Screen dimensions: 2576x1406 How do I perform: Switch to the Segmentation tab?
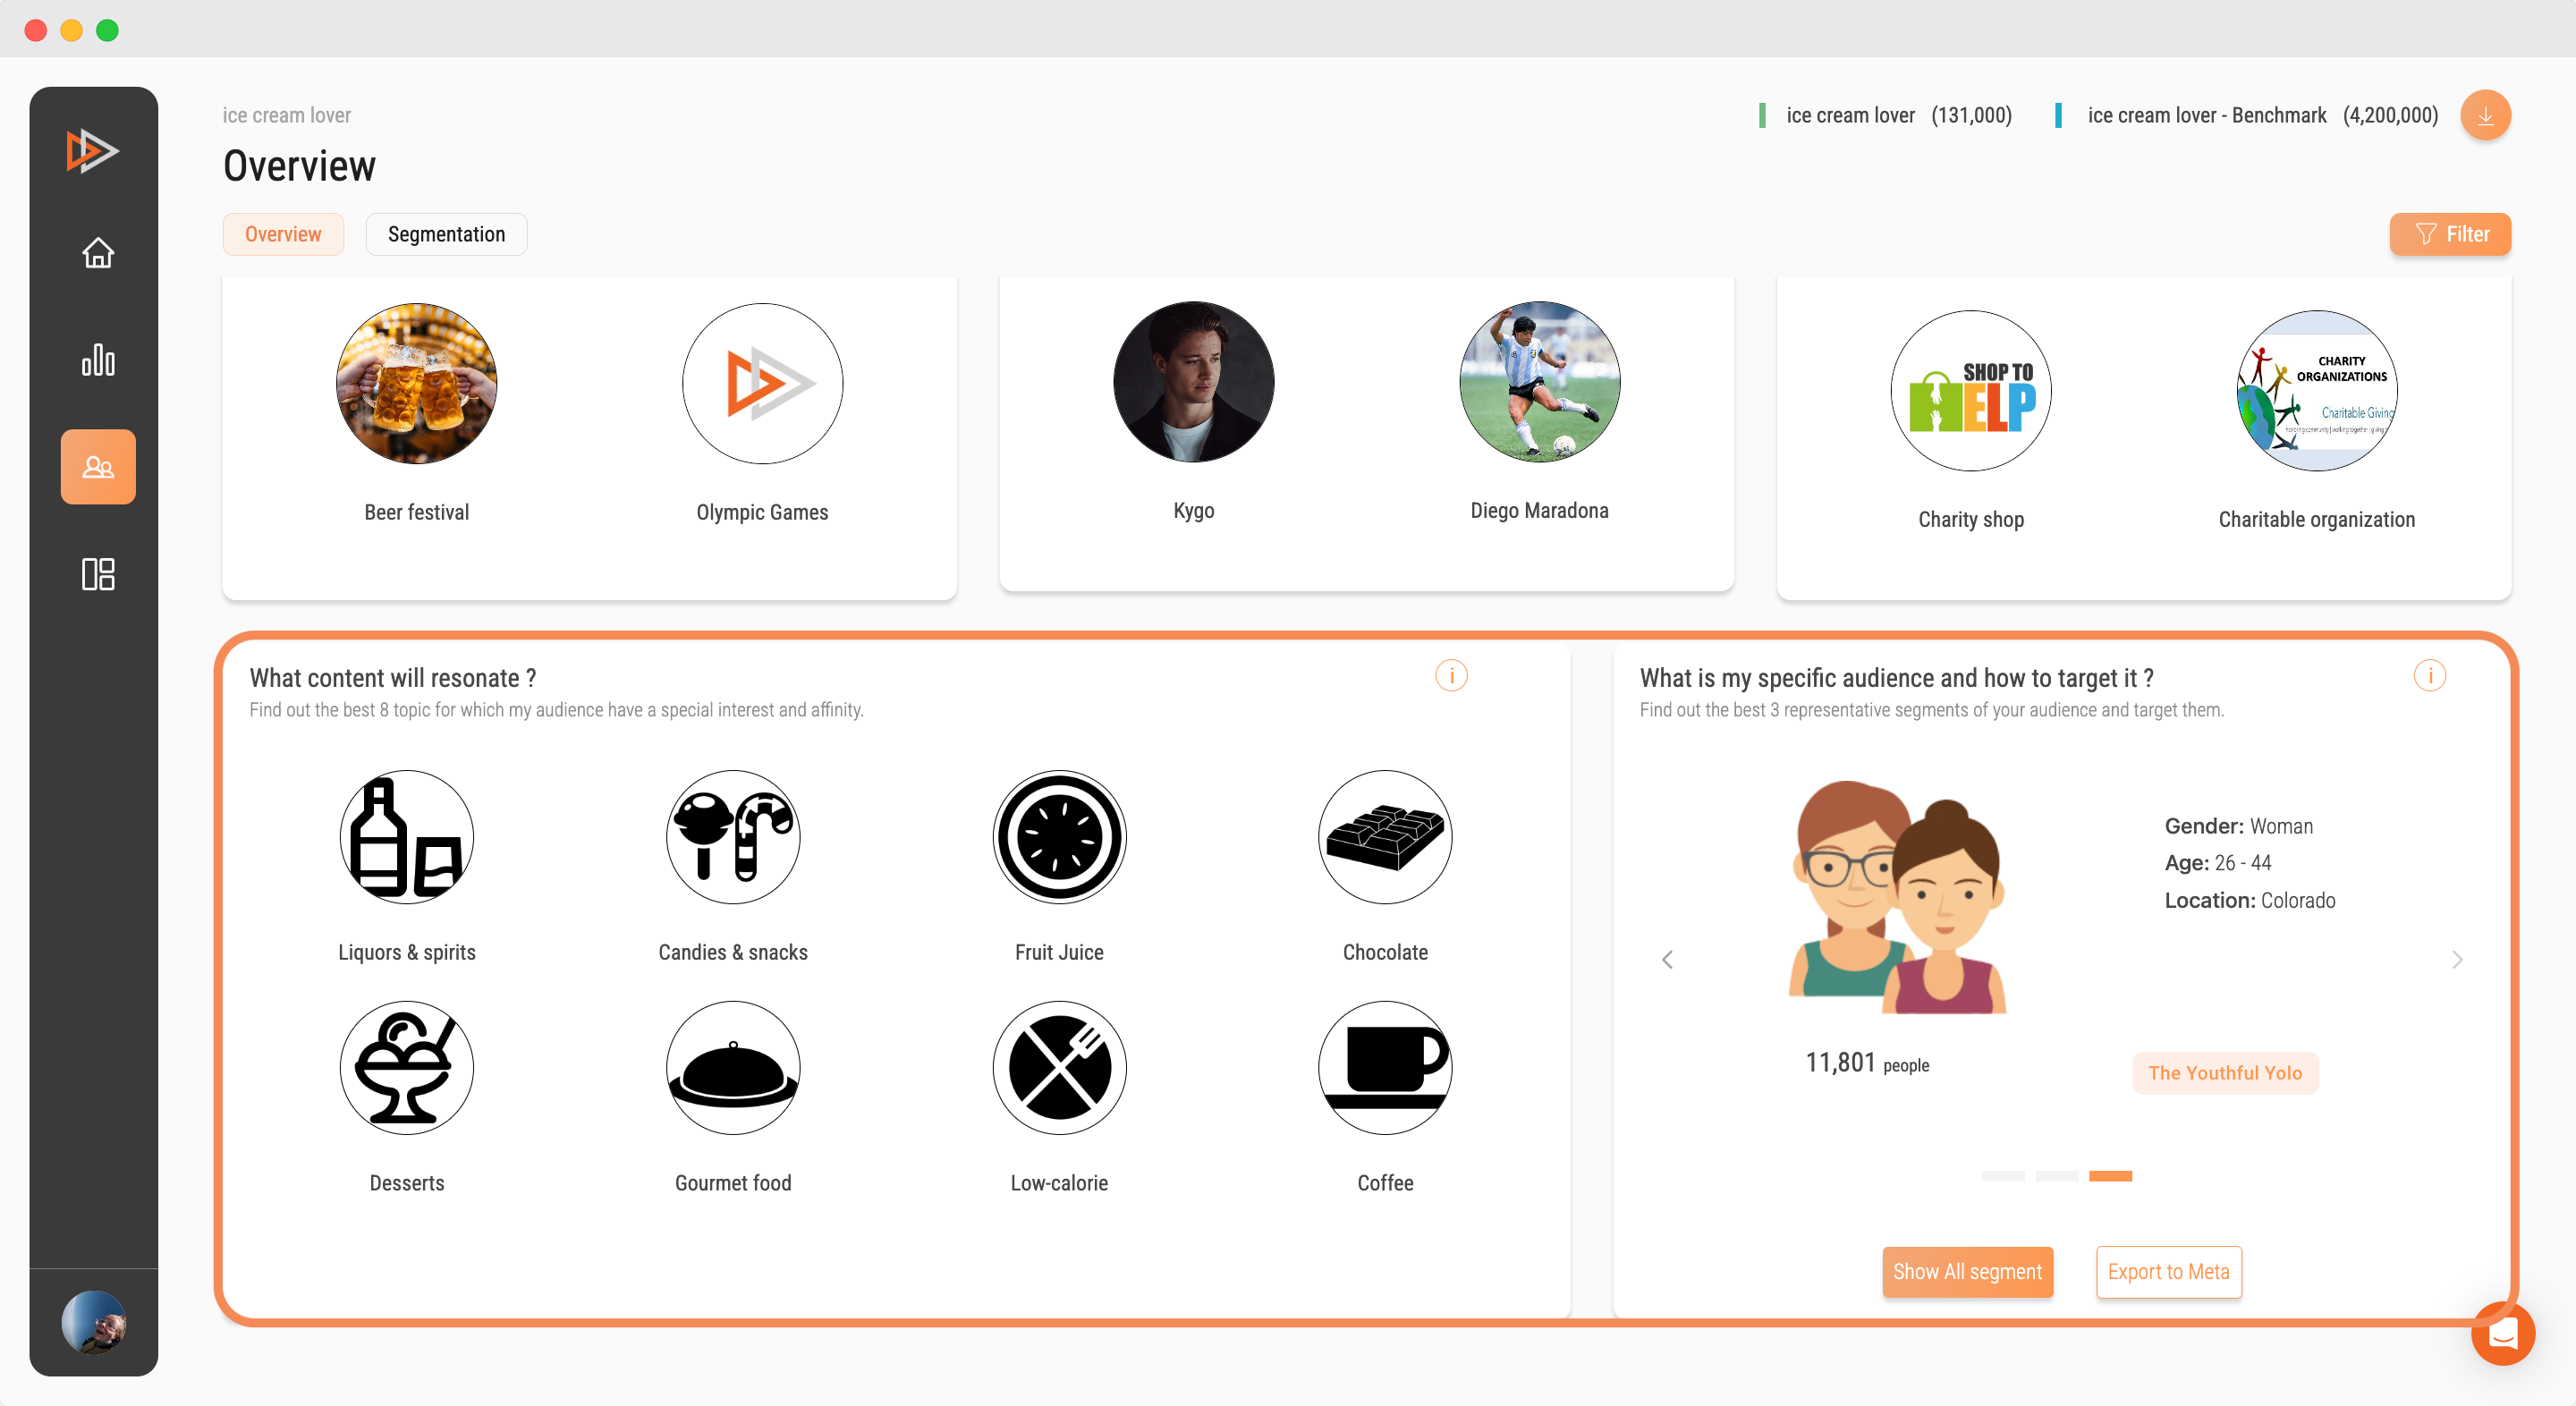coord(446,233)
